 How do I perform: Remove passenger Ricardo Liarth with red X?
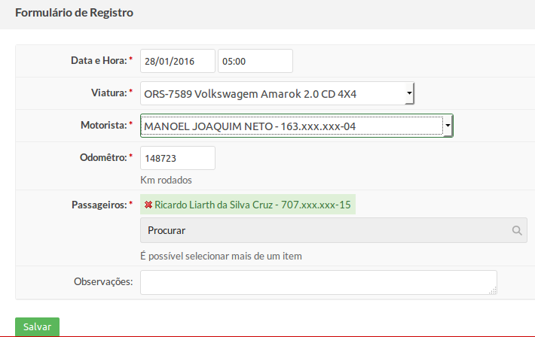[x=148, y=205]
